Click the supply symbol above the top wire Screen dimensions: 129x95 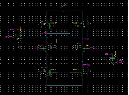63,6
